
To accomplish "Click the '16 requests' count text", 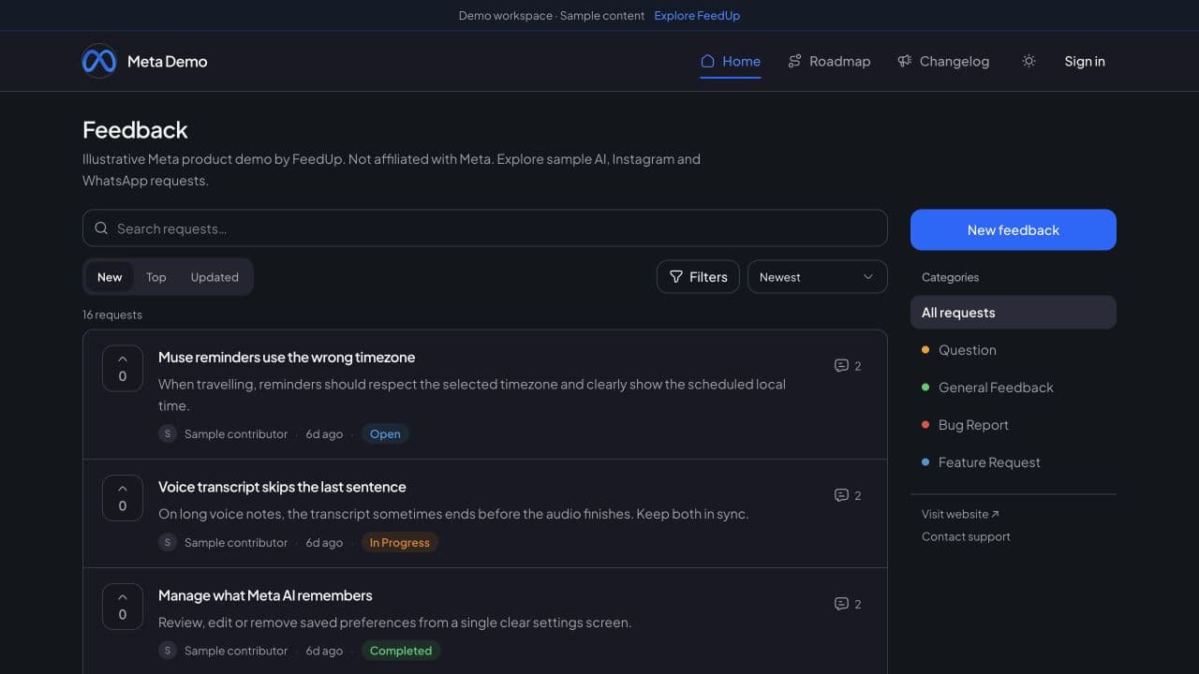I will (x=112, y=315).
